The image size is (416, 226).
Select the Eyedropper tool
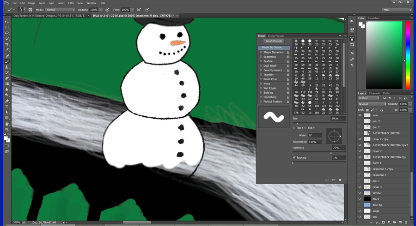[x=7, y=50]
